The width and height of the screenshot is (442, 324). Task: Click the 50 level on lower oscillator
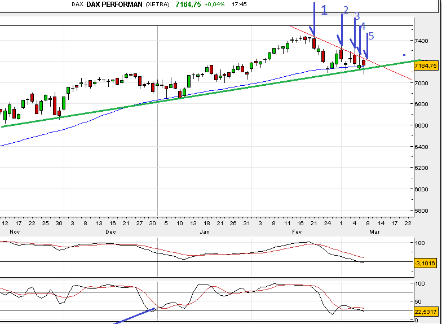coord(418,301)
